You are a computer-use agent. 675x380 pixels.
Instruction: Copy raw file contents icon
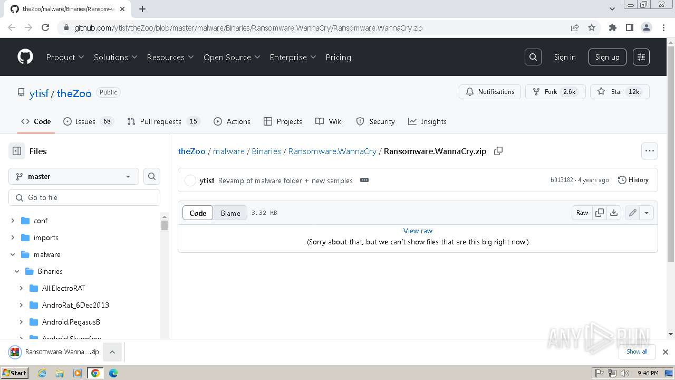tap(600, 213)
